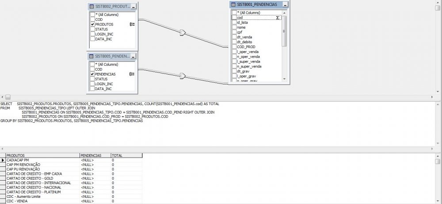Click the join icon on the PENDENCIAS relationship line
Image resolution: width=442 pixels, height=204 pixels.
[x=183, y=76]
